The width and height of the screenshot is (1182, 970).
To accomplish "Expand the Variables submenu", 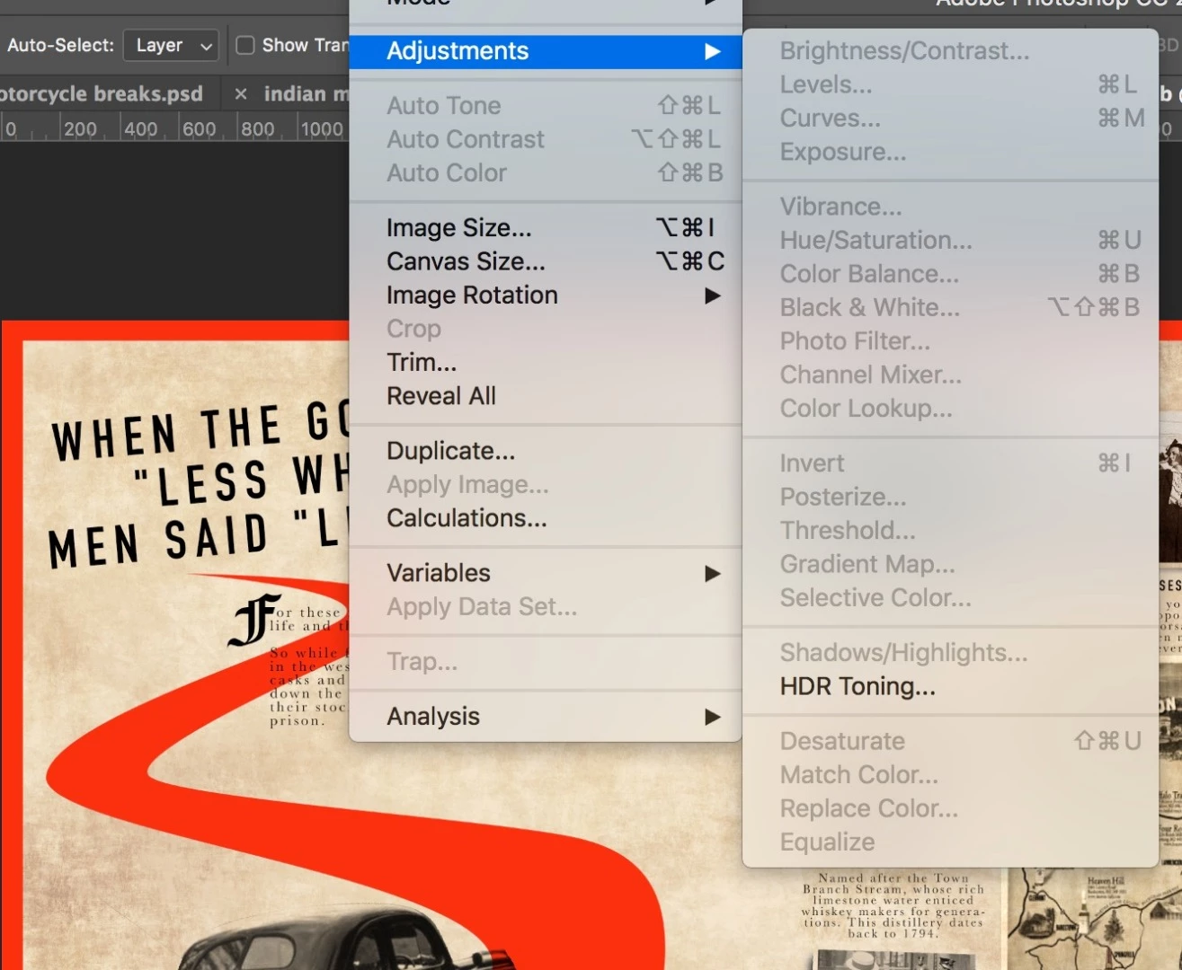I will 546,573.
